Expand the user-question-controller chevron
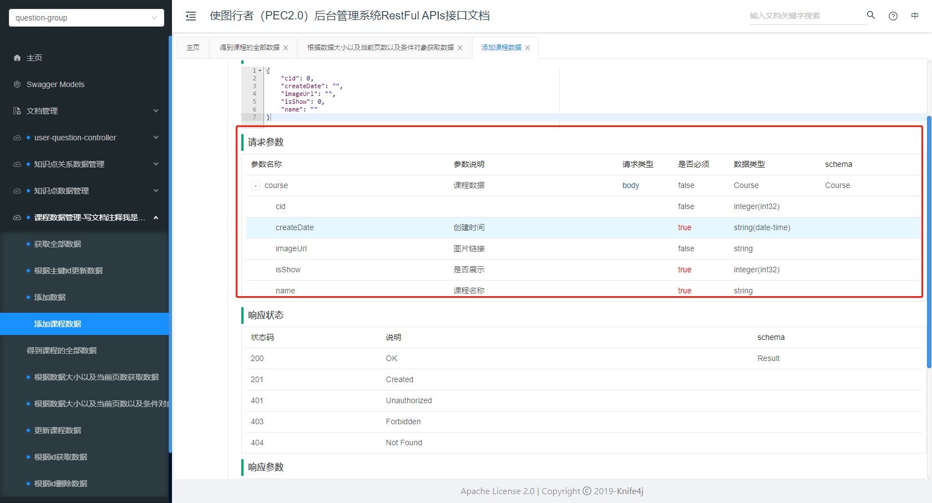The image size is (932, 503). [156, 138]
